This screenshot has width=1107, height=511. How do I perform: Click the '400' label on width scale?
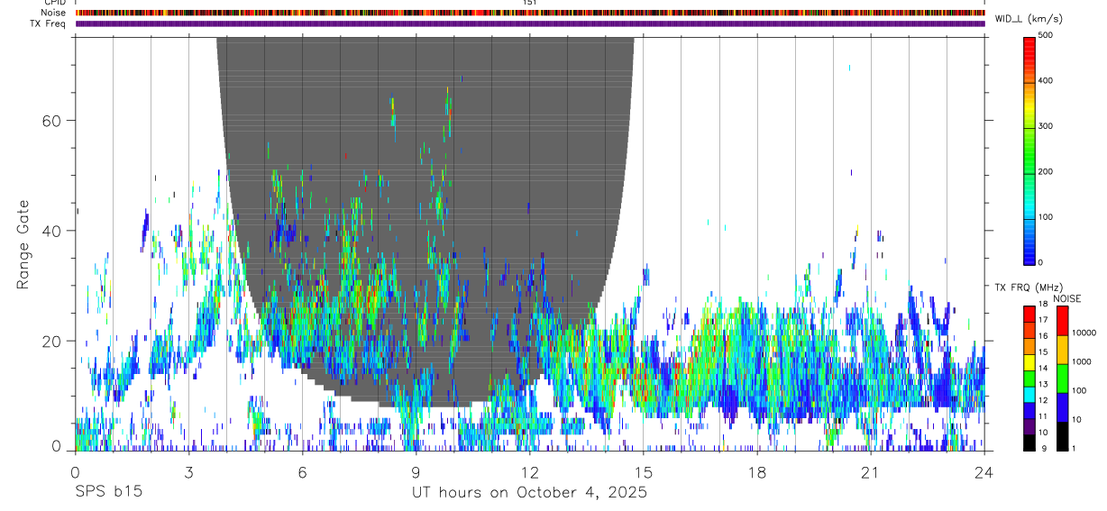[x=1046, y=80]
